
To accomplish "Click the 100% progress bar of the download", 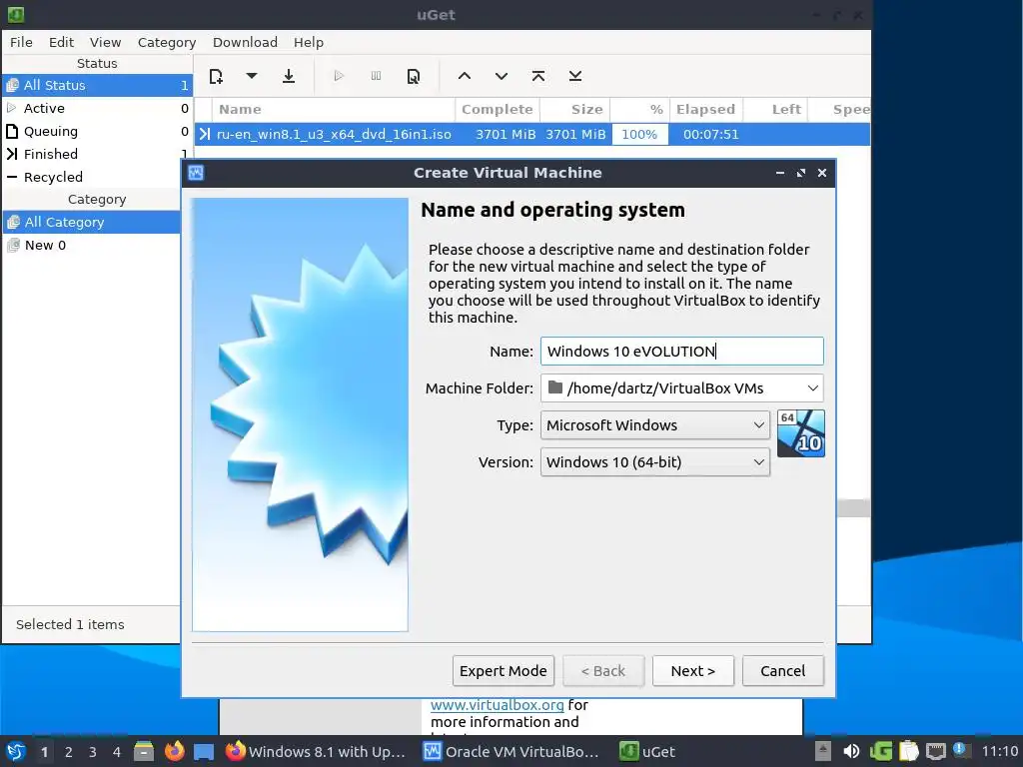I will (639, 135).
